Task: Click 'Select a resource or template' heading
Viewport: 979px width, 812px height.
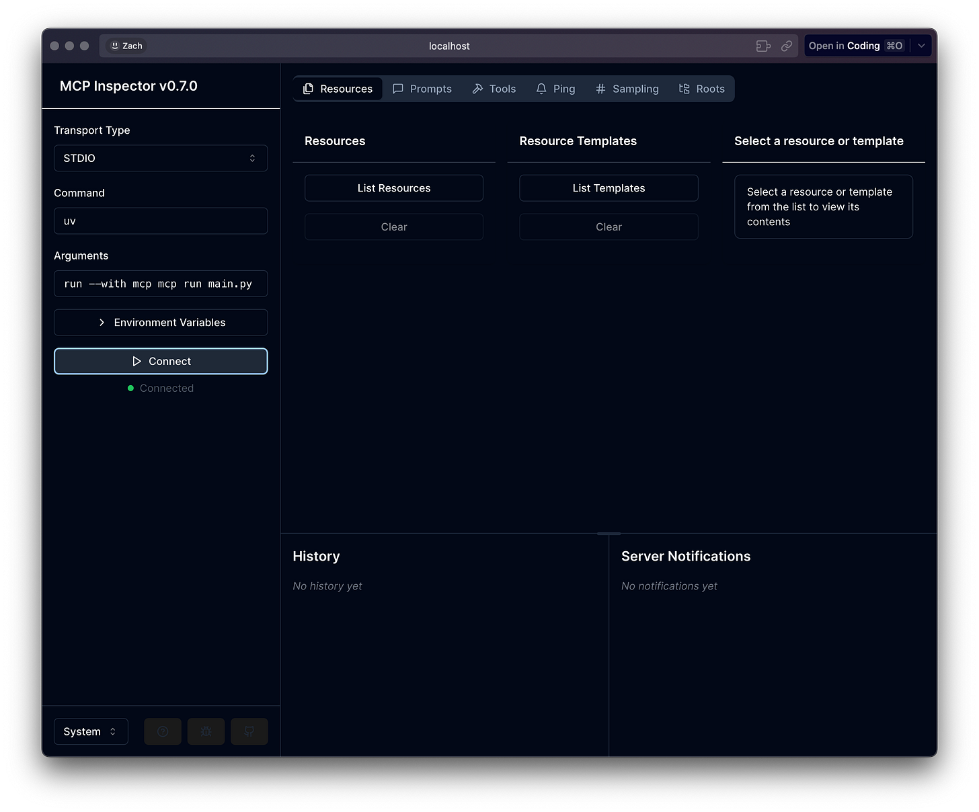Action: [x=819, y=141]
